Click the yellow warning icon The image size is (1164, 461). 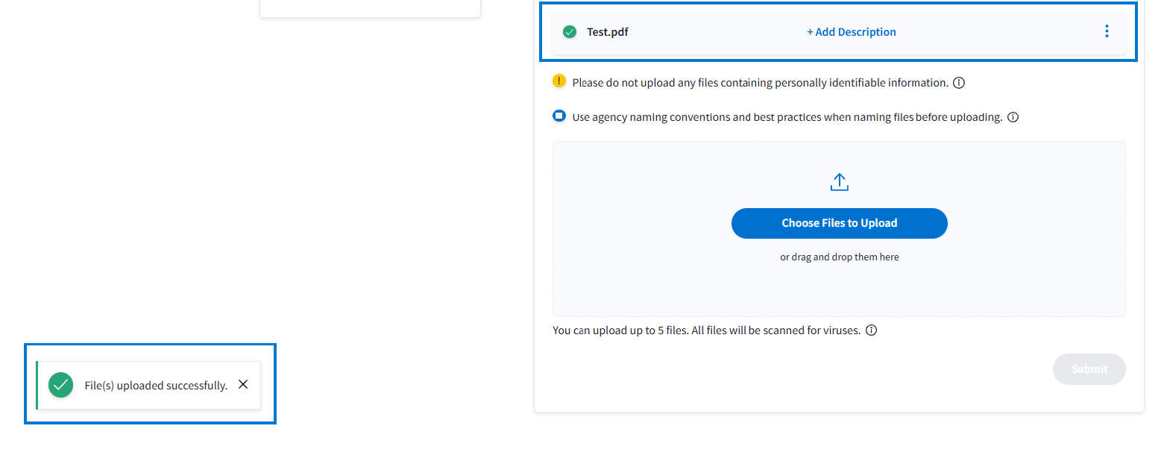(559, 81)
